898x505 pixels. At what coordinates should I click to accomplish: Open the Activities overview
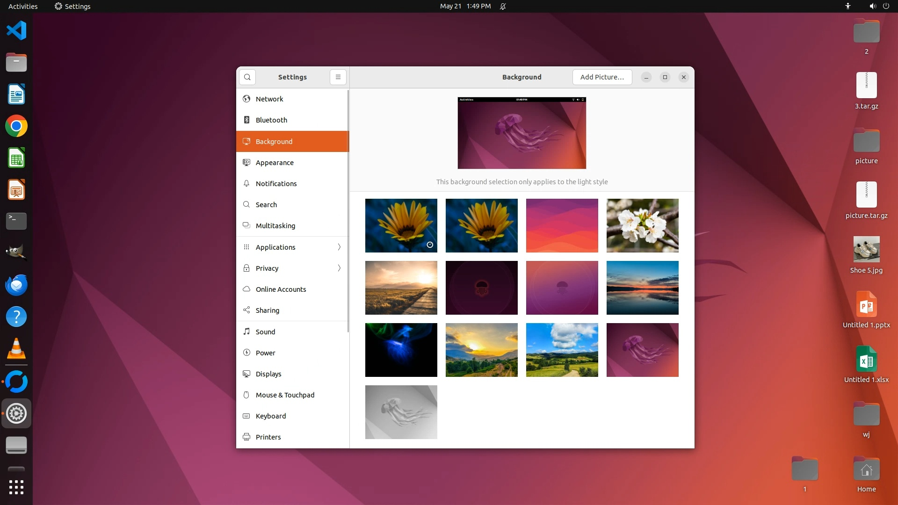[23, 6]
